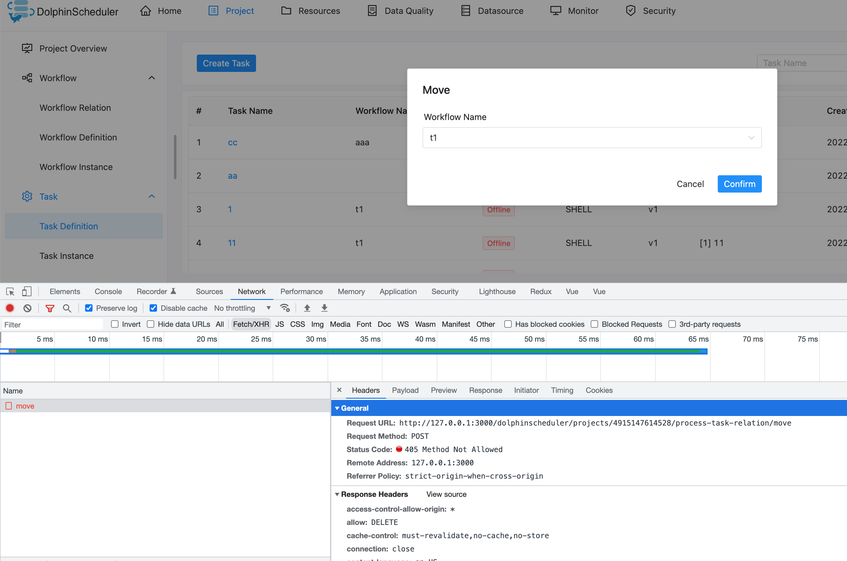Toggle the device emulation toolbar
847x561 pixels.
(27, 291)
